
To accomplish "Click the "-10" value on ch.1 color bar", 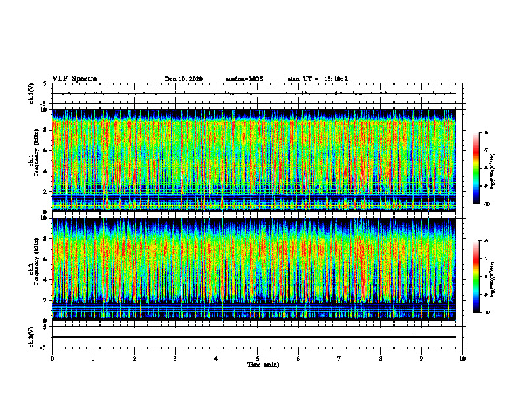I will tap(486, 204).
